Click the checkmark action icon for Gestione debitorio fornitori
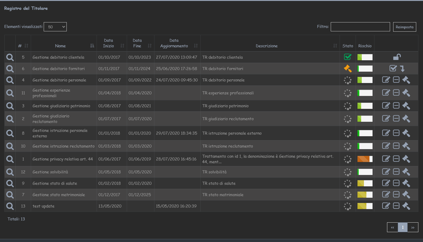Viewport: 423px width, 242px height. [393, 68]
